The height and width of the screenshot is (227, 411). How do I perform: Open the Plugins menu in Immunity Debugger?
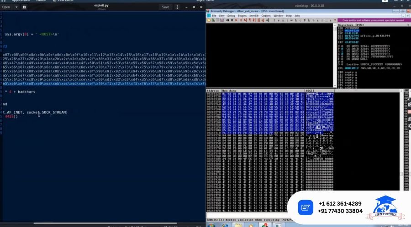click(x=242, y=15)
